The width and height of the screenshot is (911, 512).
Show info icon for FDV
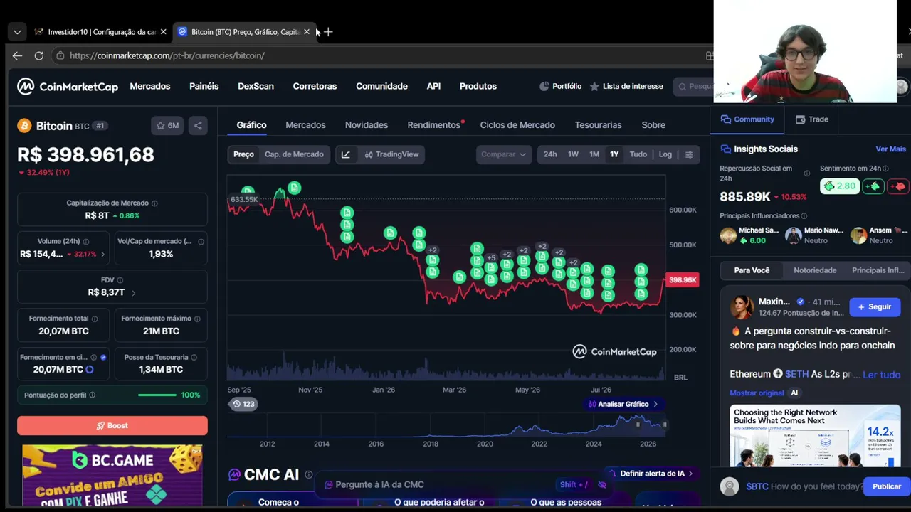pyautogui.click(x=120, y=280)
